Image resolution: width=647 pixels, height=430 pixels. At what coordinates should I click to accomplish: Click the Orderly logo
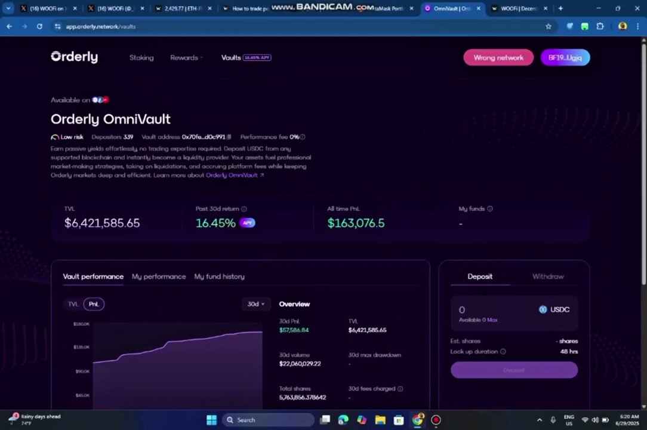(x=74, y=57)
